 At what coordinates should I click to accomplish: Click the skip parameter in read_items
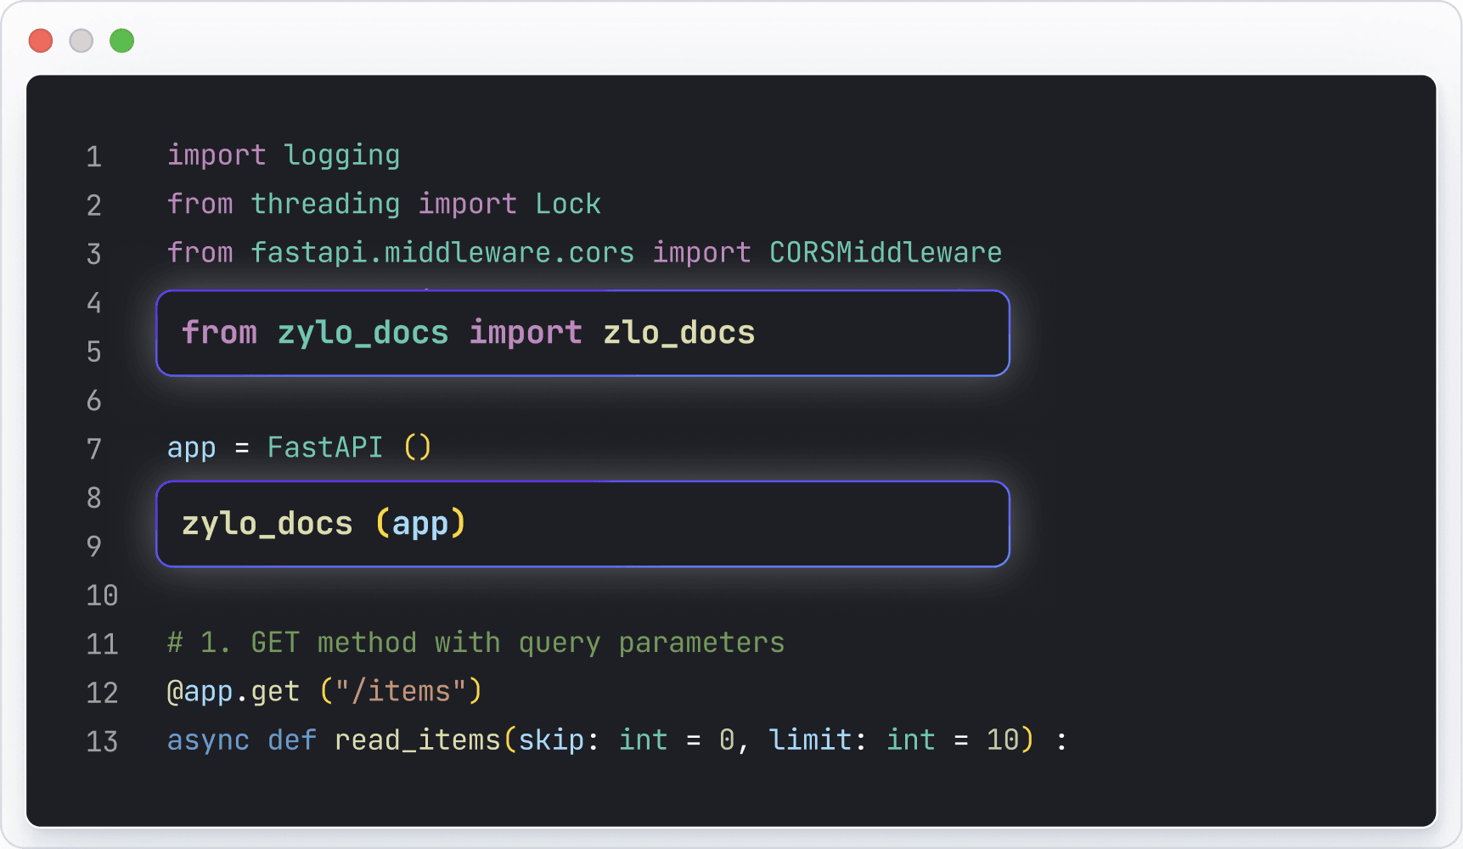[551, 740]
